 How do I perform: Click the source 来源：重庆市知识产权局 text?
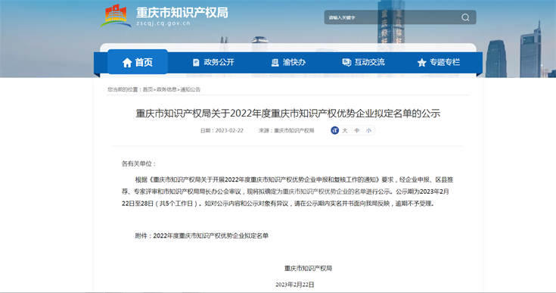pos(287,130)
